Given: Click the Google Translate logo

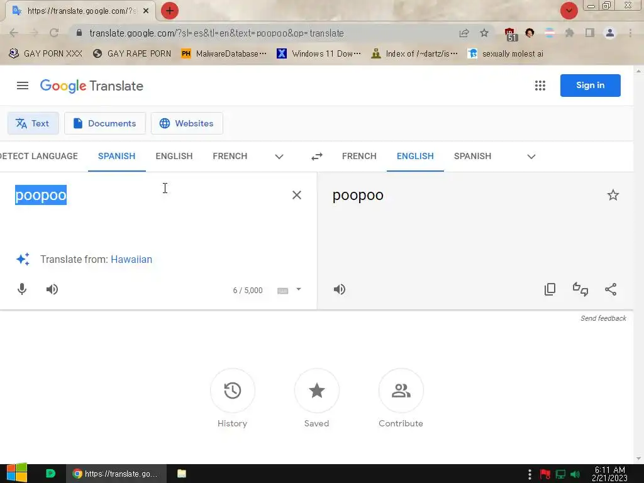Looking at the screenshot, I should click(92, 86).
